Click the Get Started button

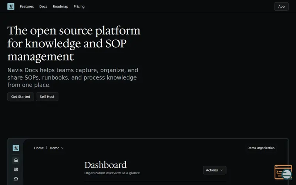click(x=21, y=97)
